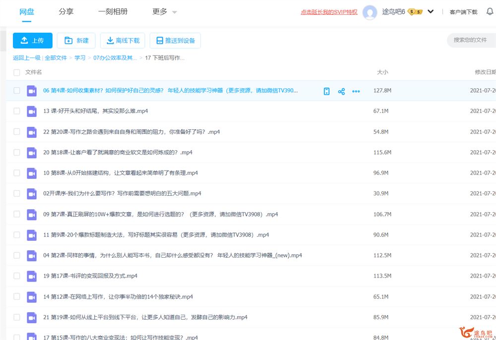Open the three-dot more options icon on first row
The width and height of the screenshot is (496, 340).
[x=356, y=91]
